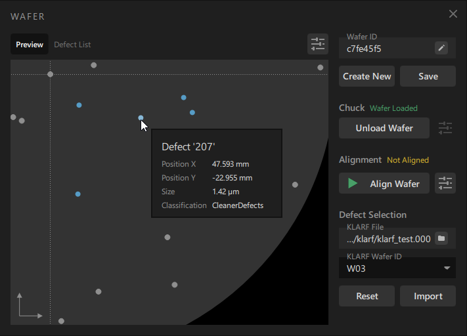Start Align Wafer
Viewport: 467px width, 336px height.
coord(384,183)
